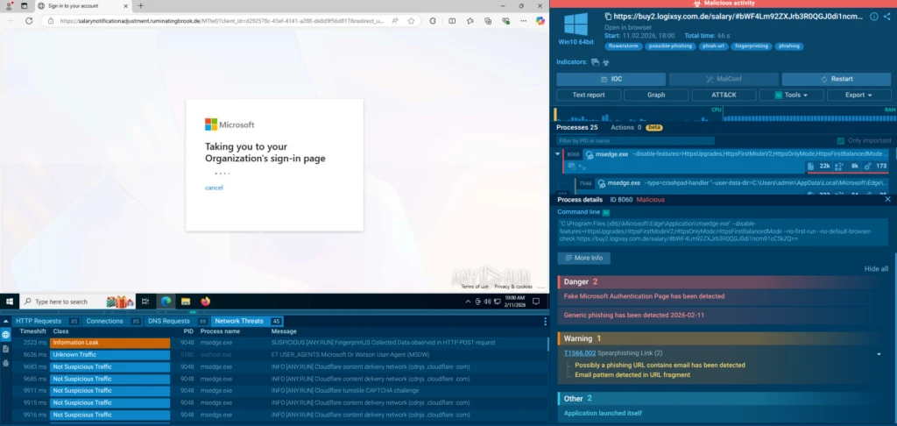897x426 pixels.
Task: Open the globe network icon in sidebar
Action: 5,335
